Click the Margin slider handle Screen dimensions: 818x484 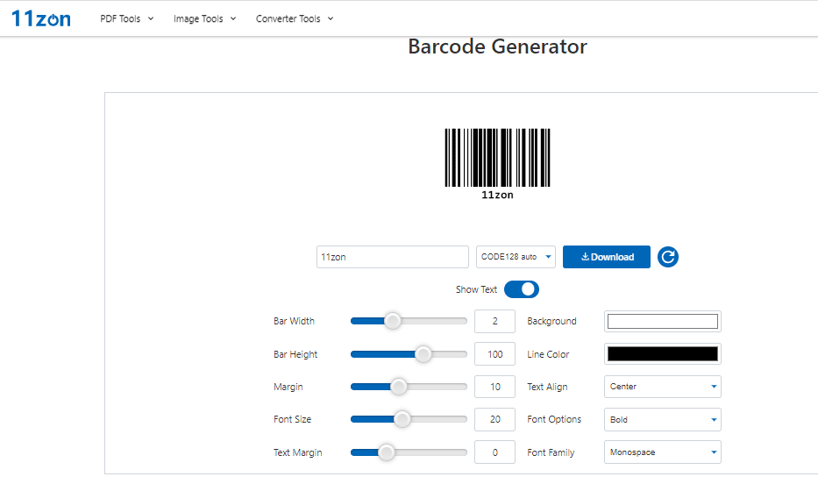point(398,387)
